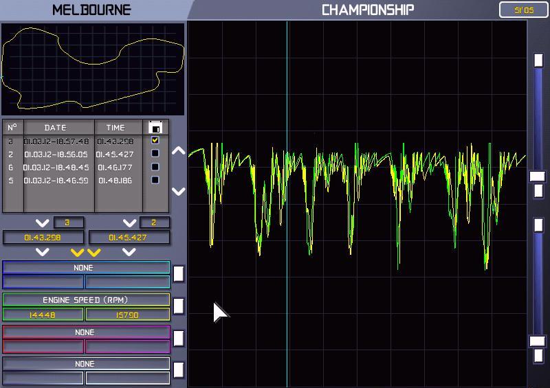Open first lap selector dropdown showing 3

(43, 222)
